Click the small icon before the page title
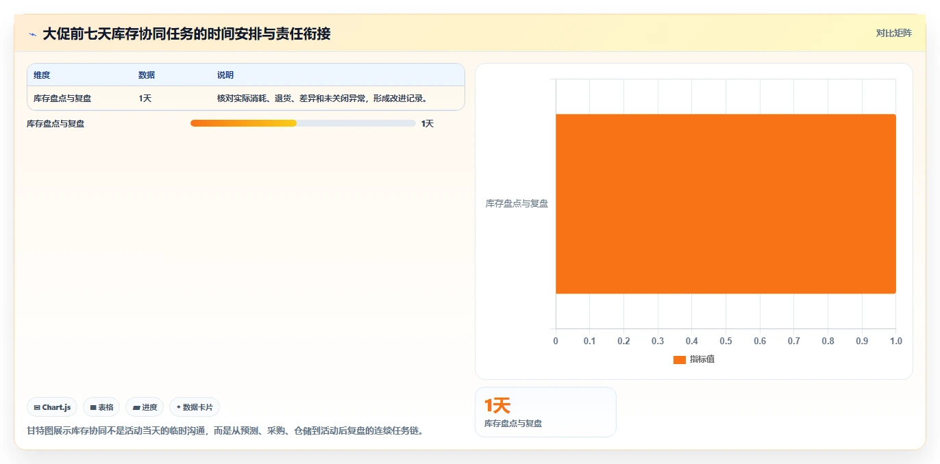 click(32, 34)
